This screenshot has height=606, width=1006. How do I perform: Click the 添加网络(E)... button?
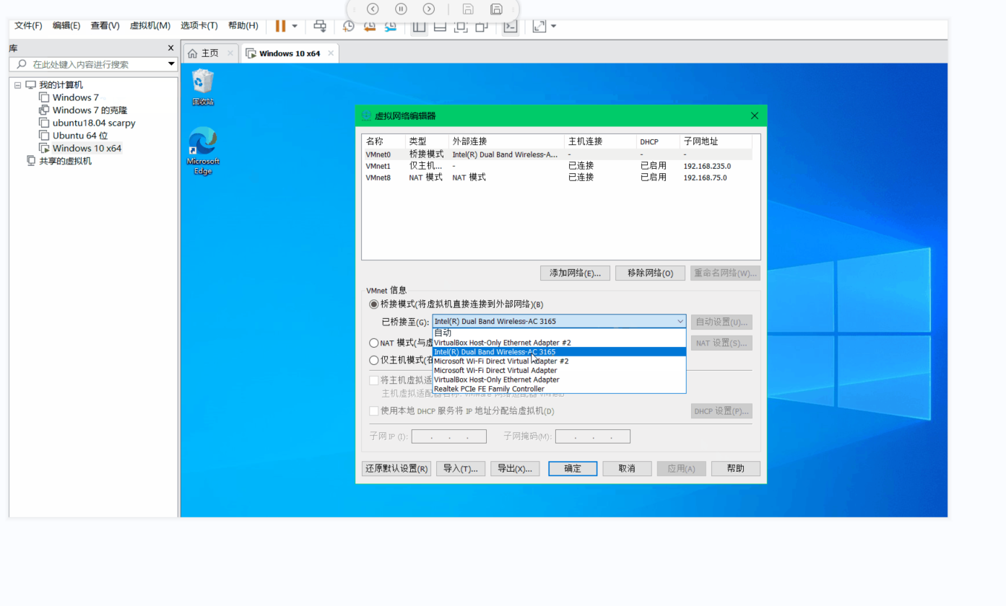tap(575, 273)
